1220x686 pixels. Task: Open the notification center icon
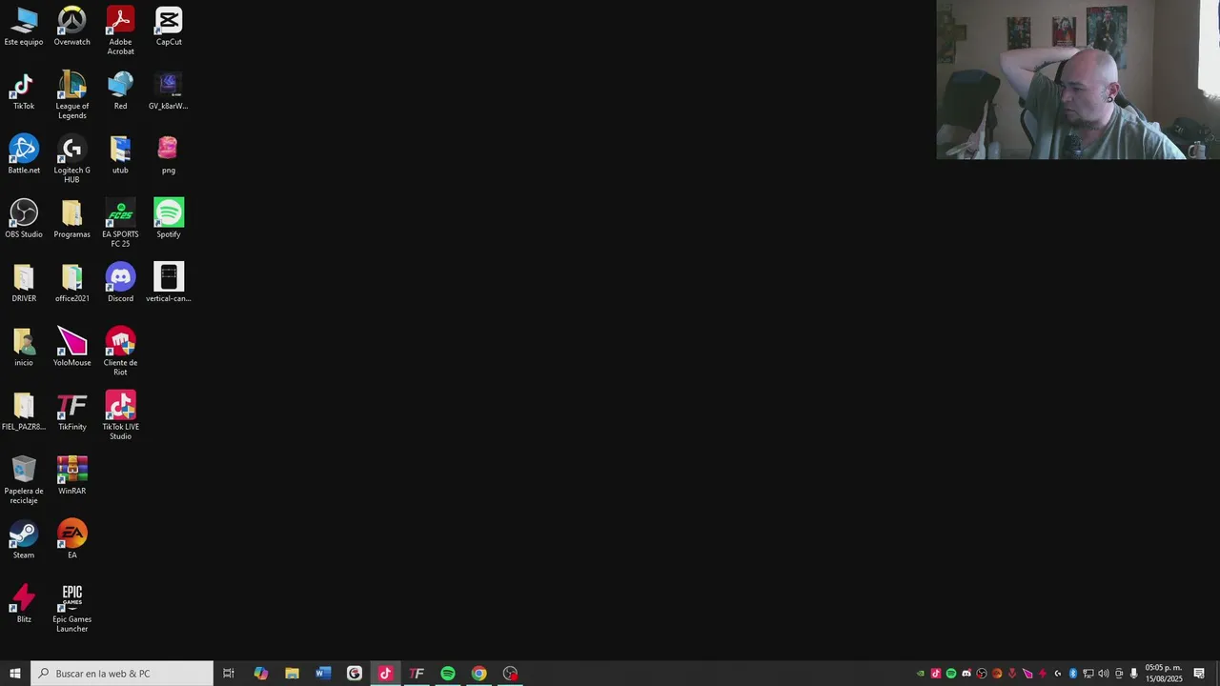point(1199,674)
